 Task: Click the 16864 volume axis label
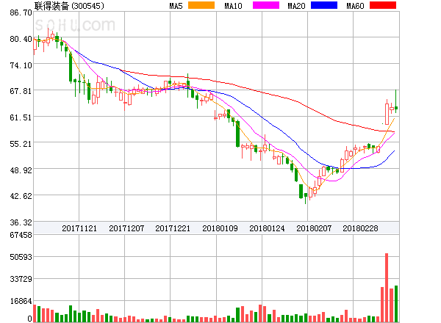coord(21,301)
